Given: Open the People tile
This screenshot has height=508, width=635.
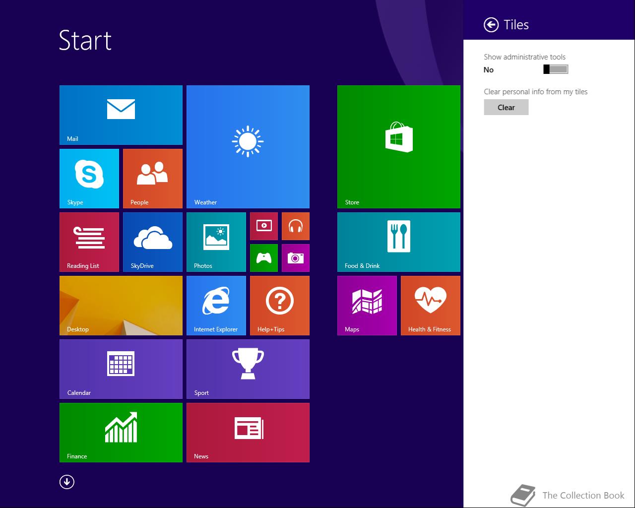Looking at the screenshot, I should (153, 179).
